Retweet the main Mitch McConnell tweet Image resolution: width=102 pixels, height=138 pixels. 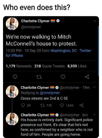click(39, 77)
